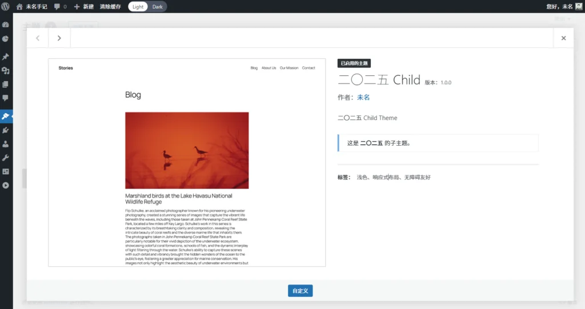Show next theme with right chevron
This screenshot has height=309, width=585.
[x=59, y=38]
